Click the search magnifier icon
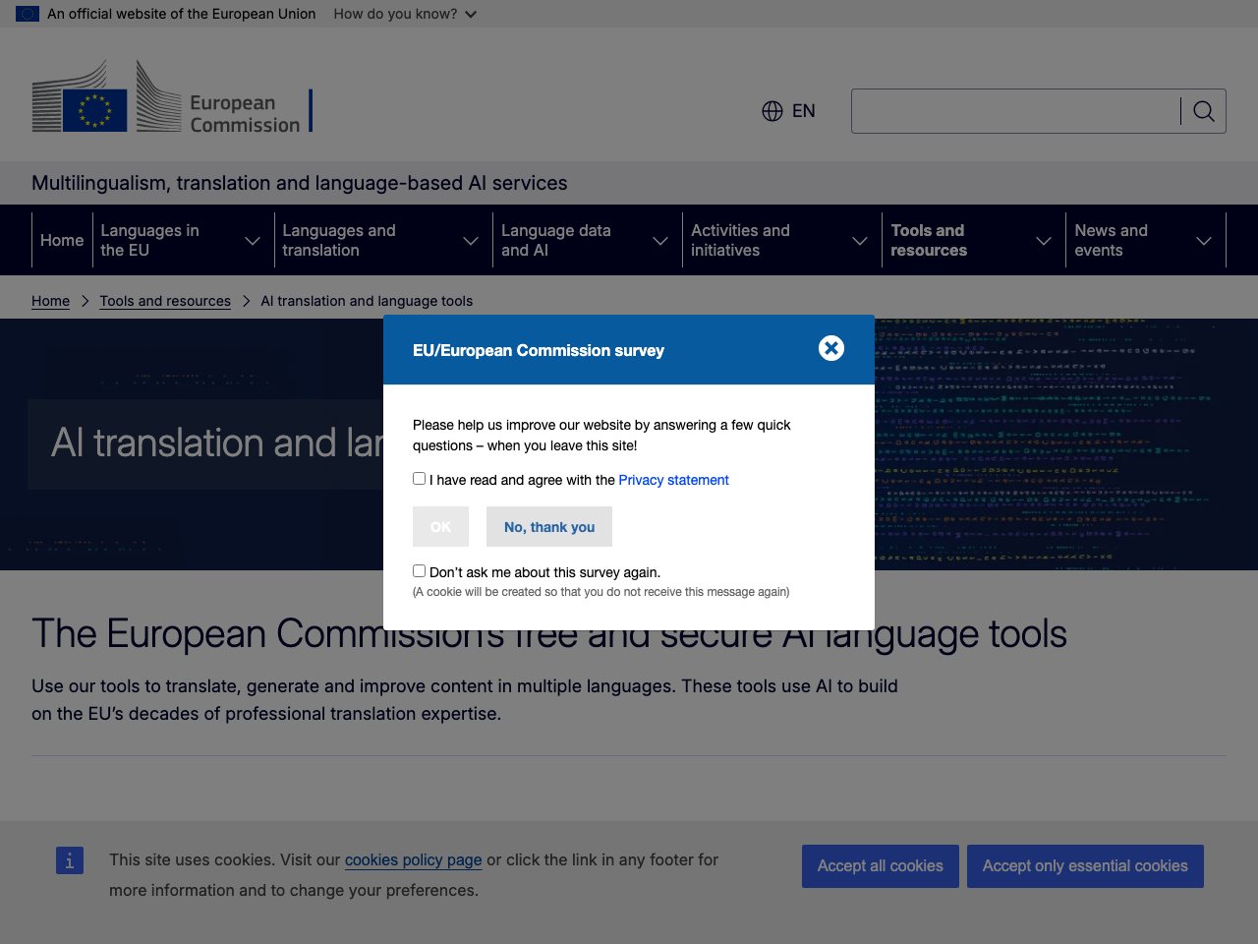This screenshot has width=1258, height=944. [1203, 111]
